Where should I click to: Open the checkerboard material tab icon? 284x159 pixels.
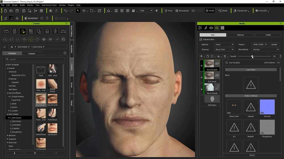[x=222, y=28]
